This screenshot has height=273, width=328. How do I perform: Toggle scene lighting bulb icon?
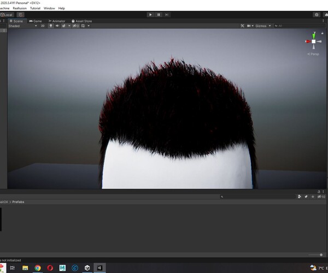(x=51, y=26)
